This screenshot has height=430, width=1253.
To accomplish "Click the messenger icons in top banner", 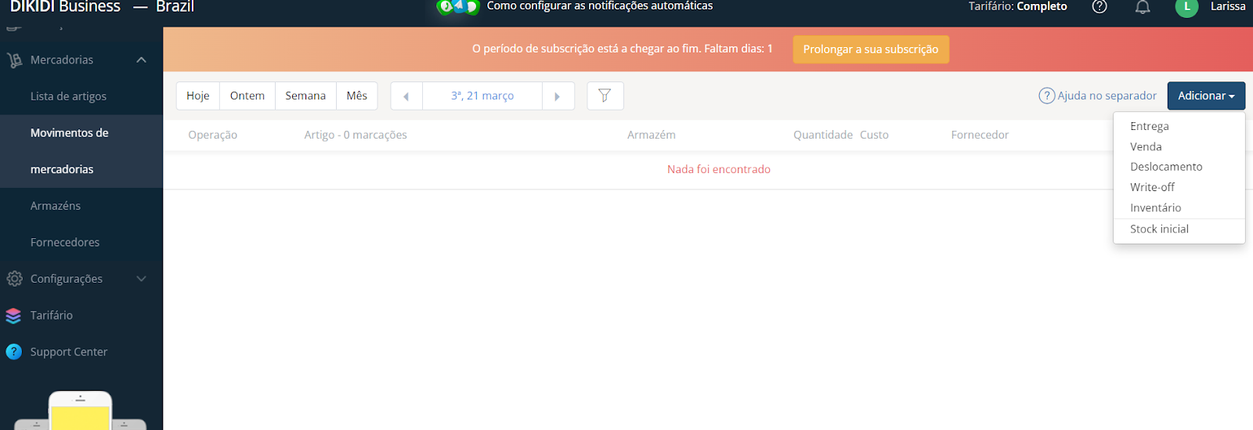I will click(x=458, y=7).
